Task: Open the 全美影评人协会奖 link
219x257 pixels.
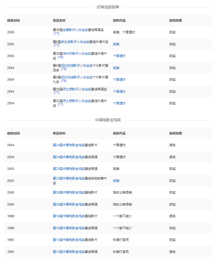Action: pos(75,30)
